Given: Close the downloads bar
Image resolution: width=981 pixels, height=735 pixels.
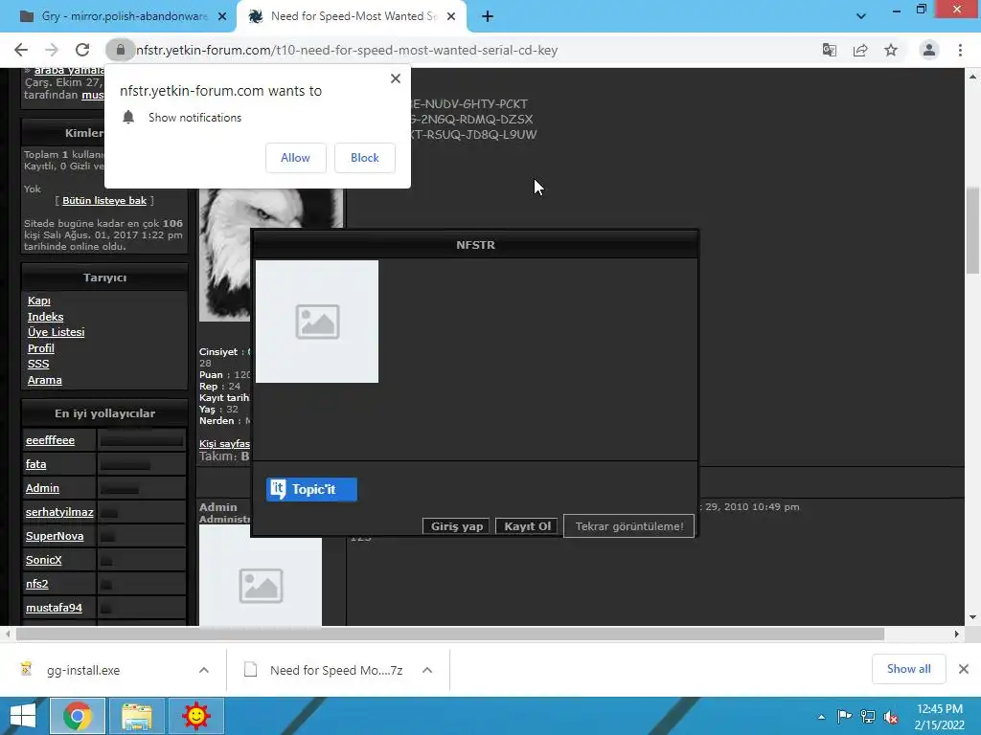Looking at the screenshot, I should coord(964,669).
